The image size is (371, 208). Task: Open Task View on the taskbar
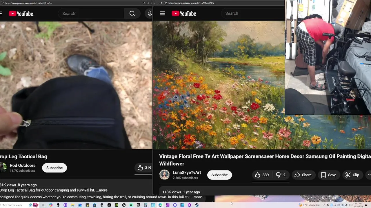pyautogui.click(x=43, y=205)
